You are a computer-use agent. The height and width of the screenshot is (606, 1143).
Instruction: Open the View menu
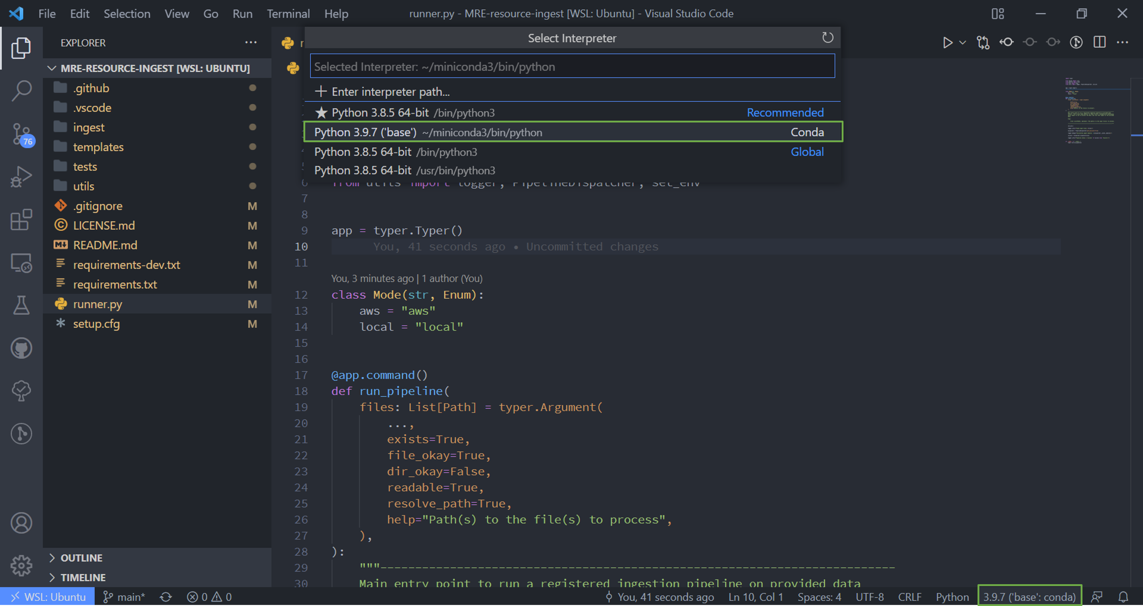[x=177, y=14]
